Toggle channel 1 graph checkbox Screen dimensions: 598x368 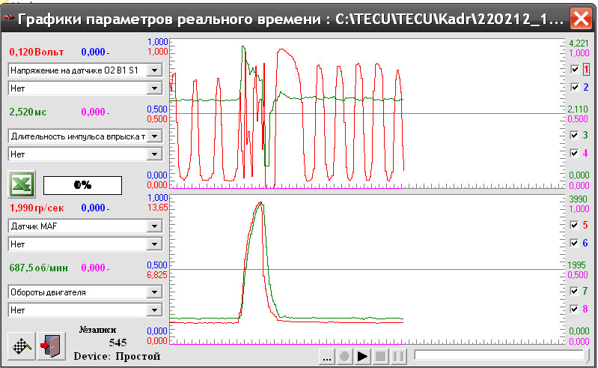pos(574,69)
